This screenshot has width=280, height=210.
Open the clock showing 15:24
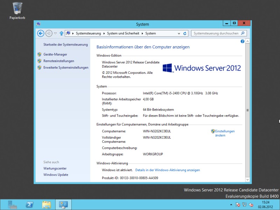(x=266, y=205)
